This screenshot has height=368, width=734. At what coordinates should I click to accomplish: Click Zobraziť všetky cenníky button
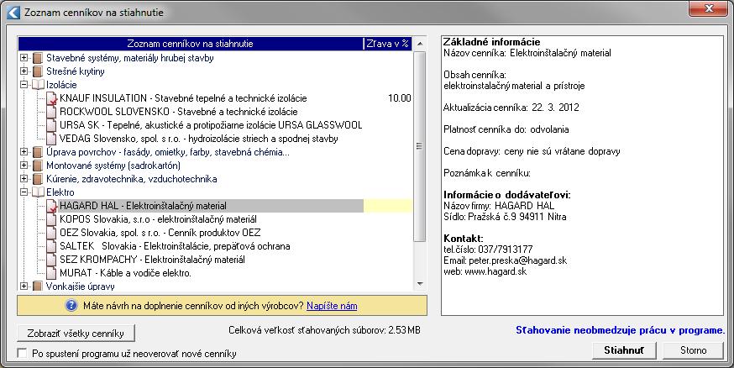tap(76, 334)
